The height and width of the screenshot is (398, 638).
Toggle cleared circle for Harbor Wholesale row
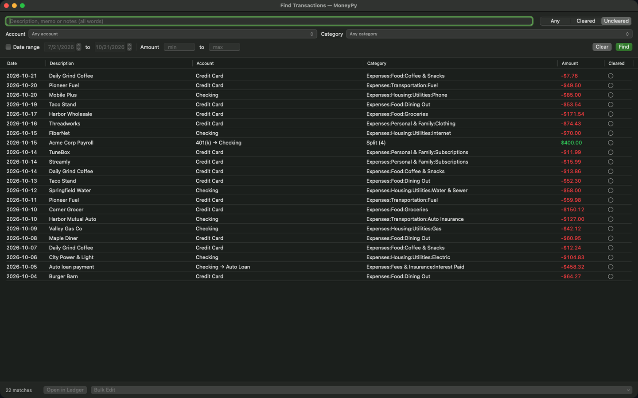611,114
